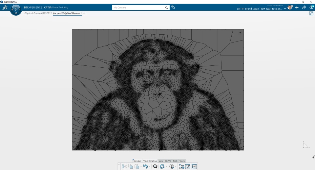Click the Voronoi chimpanzee model in viewport
Image resolution: width=315 pixels, height=170 pixels.
[158, 90]
